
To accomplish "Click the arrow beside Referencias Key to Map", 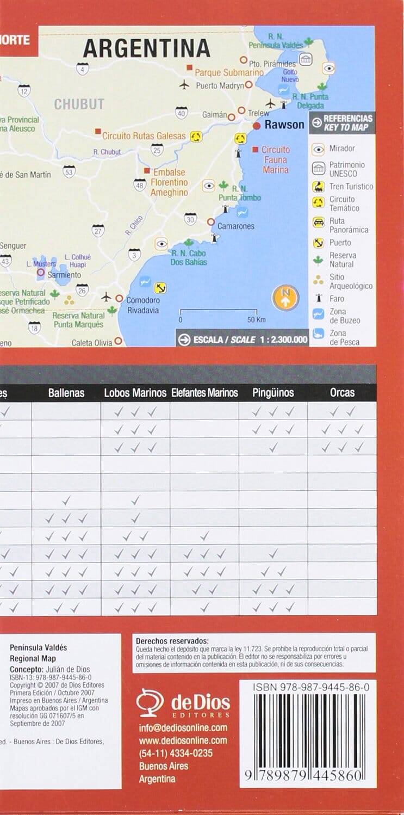I will pos(316,123).
